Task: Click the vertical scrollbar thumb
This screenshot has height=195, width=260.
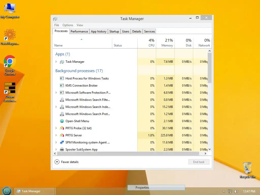Action: click(209, 68)
